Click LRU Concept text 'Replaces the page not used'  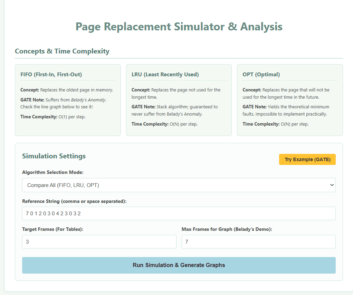[176, 94]
